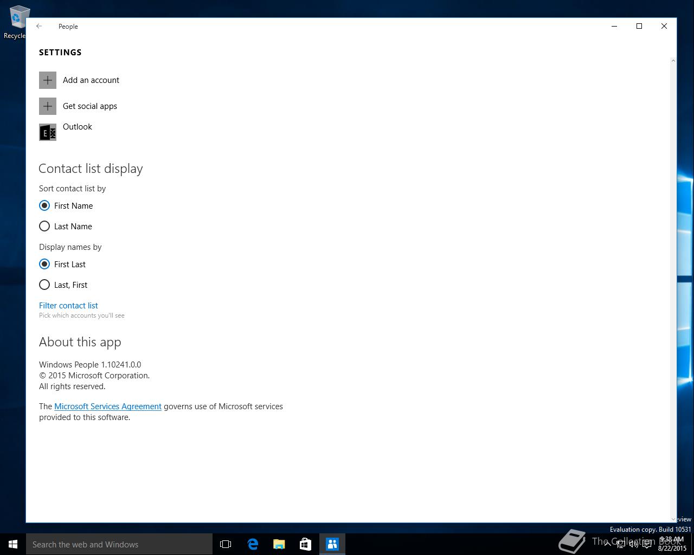Select the People app taskbar button
This screenshot has width=694, height=555.
[332, 544]
